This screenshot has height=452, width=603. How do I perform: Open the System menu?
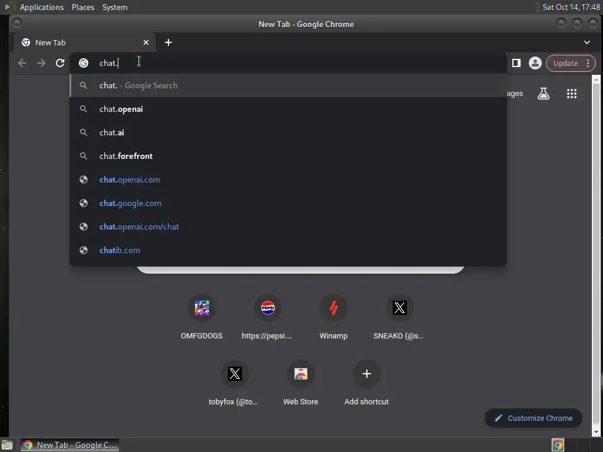(x=115, y=7)
